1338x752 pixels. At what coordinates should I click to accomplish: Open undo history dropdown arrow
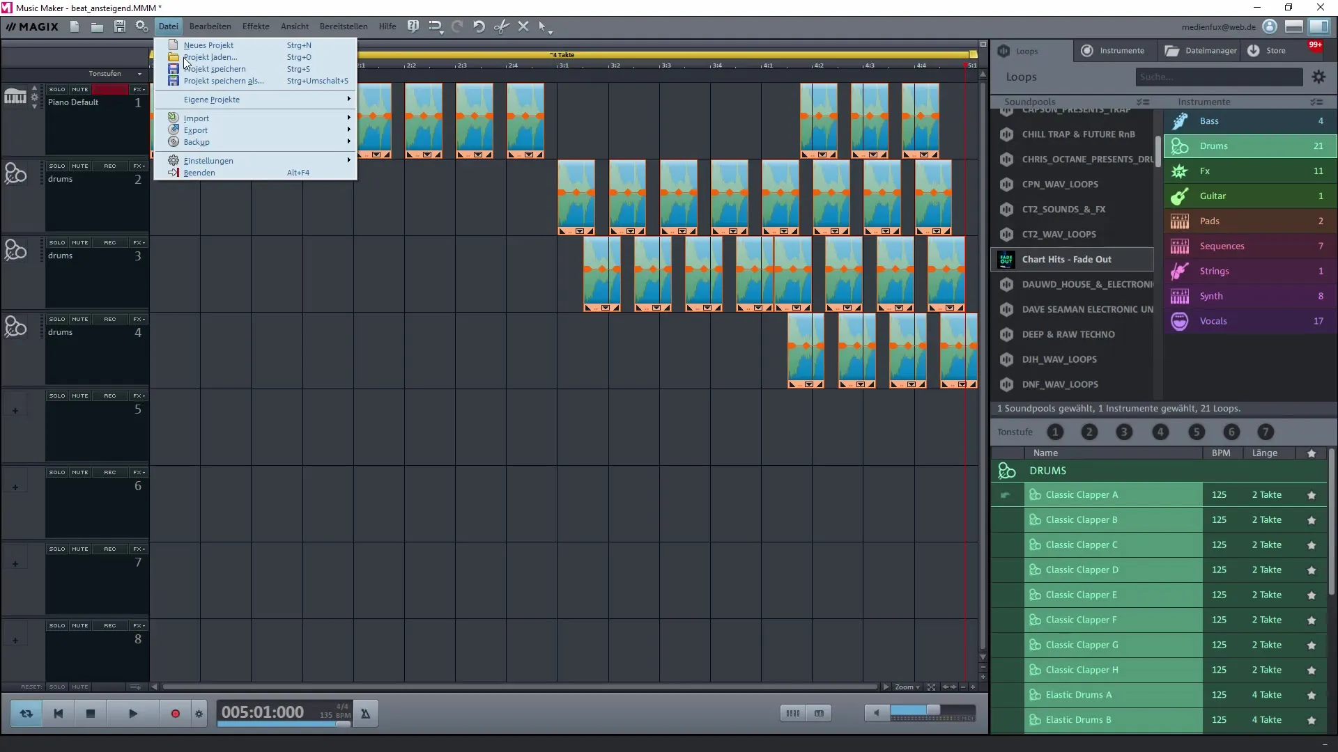[441, 33]
